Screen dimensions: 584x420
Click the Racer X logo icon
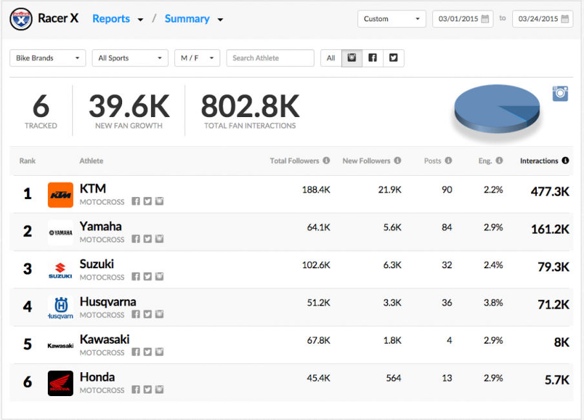pos(21,19)
